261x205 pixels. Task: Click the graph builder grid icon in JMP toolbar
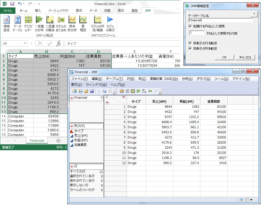[x=133, y=91]
